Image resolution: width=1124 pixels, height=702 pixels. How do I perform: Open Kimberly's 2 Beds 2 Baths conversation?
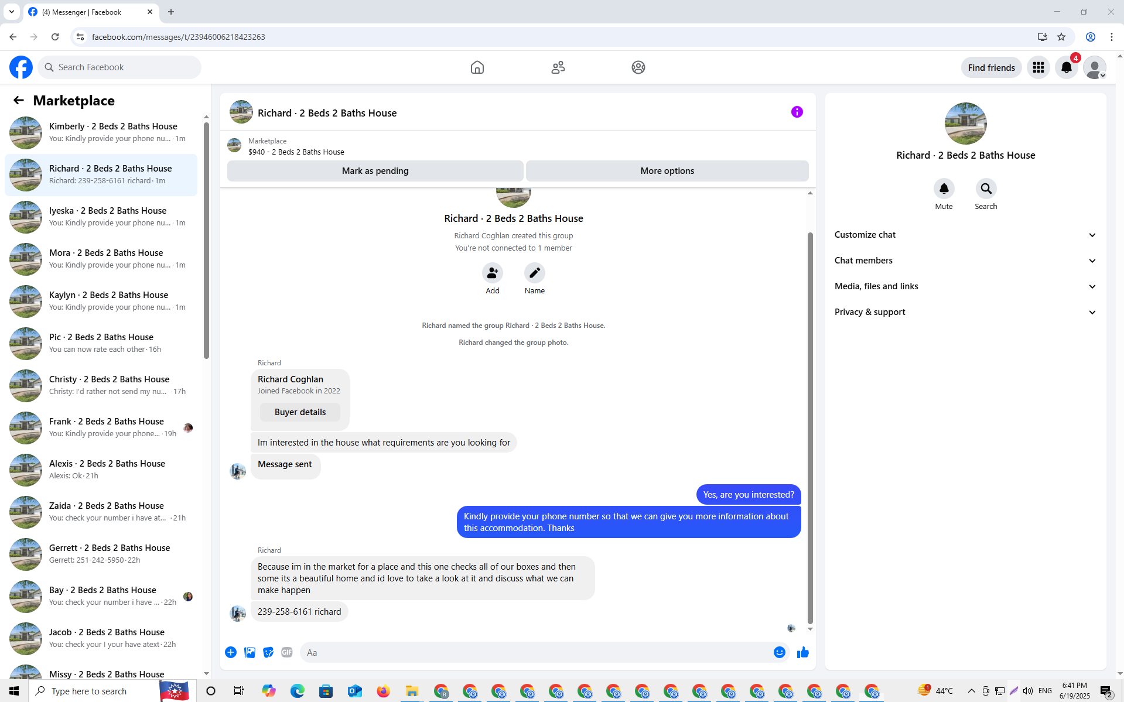(101, 133)
